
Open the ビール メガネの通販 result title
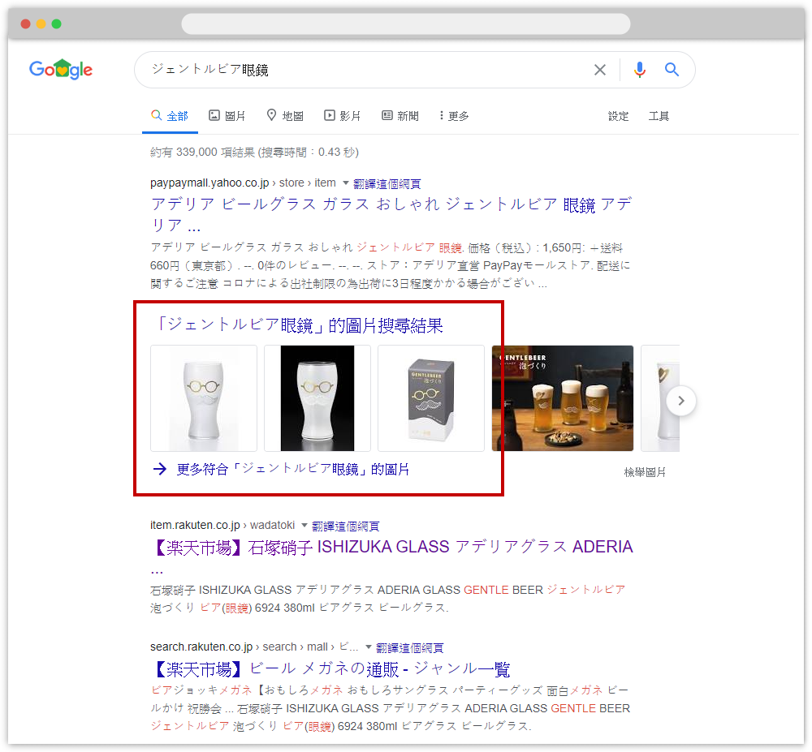tap(330, 669)
